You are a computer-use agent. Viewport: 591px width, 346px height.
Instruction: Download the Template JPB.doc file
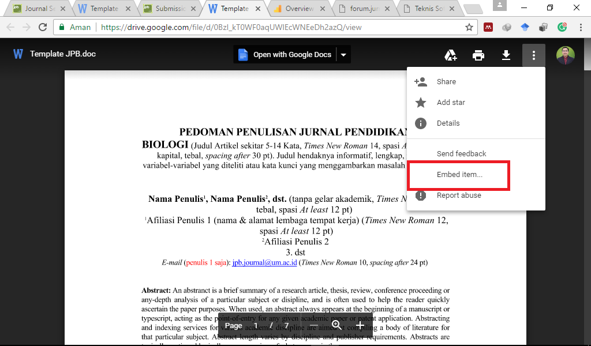click(x=506, y=55)
